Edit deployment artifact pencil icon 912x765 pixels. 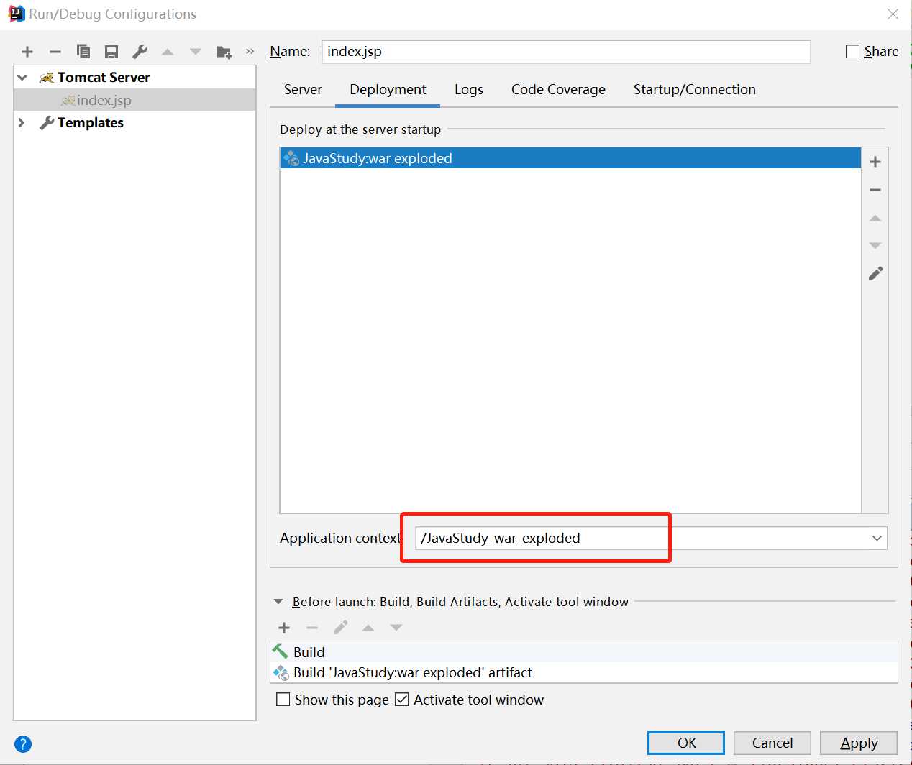(x=875, y=274)
